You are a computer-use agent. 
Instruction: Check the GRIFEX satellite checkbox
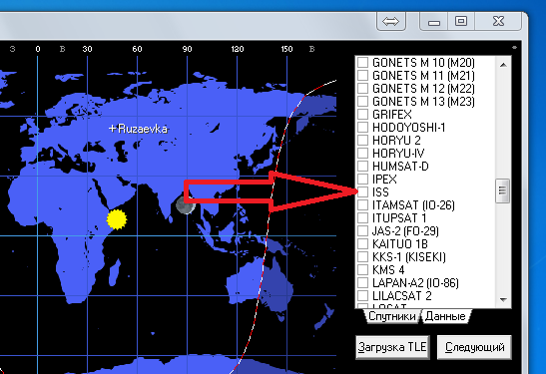[363, 114]
